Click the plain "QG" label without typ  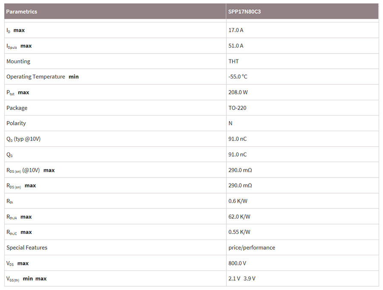tap(9, 155)
